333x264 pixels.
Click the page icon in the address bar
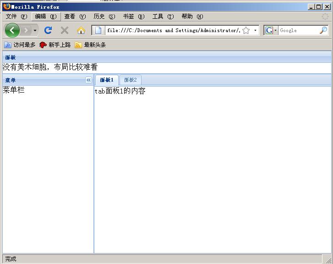pos(98,30)
